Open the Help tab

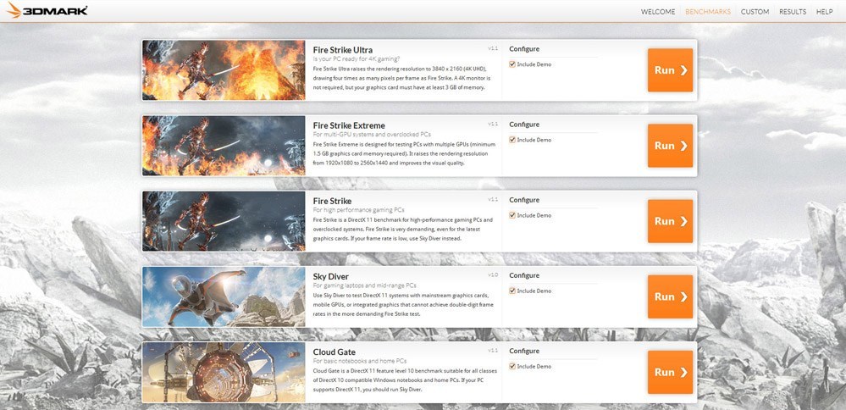click(x=825, y=11)
